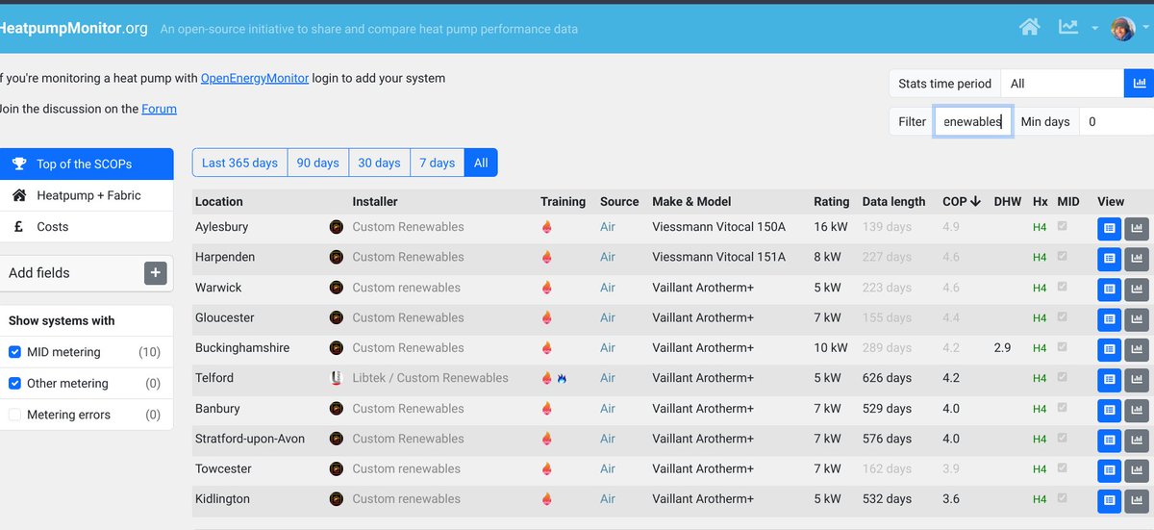Open chart view for Banbury row
This screenshot has width=1154, height=530.
point(1137,410)
